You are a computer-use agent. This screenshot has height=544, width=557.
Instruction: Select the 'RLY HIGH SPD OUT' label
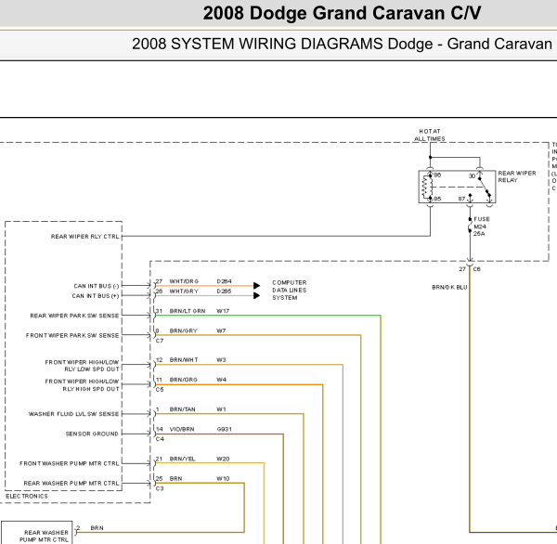coord(91,389)
